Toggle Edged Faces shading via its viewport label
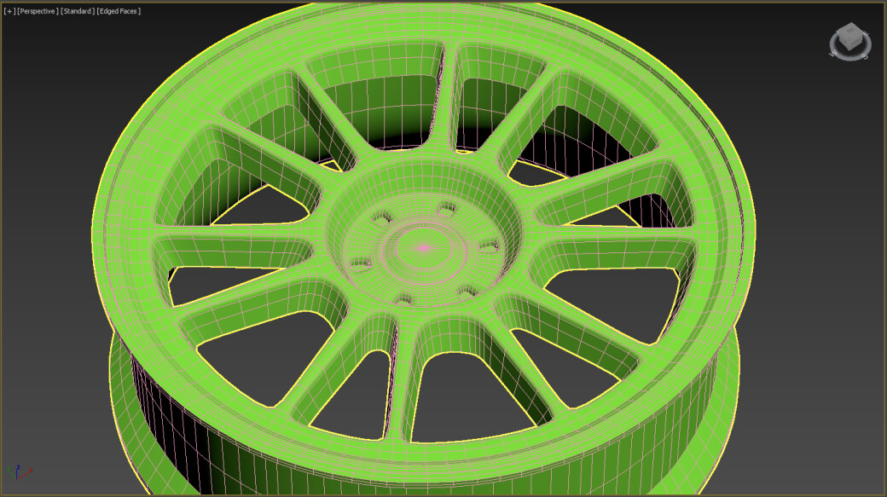Viewport: 887px width, 497px height. click(x=118, y=11)
